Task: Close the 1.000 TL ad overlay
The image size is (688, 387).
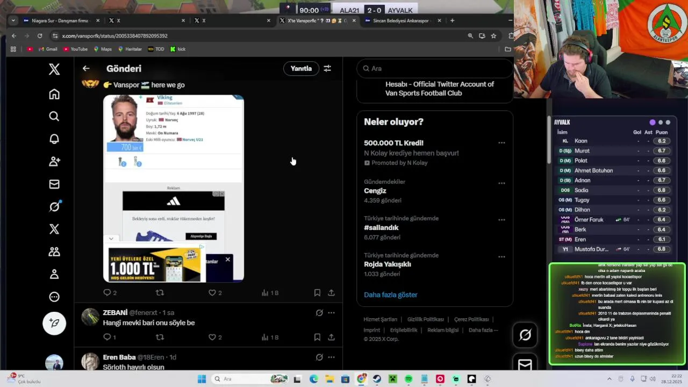Action: [227, 260]
